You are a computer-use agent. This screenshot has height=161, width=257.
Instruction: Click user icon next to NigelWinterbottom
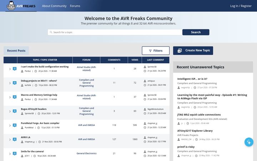(145, 109)
